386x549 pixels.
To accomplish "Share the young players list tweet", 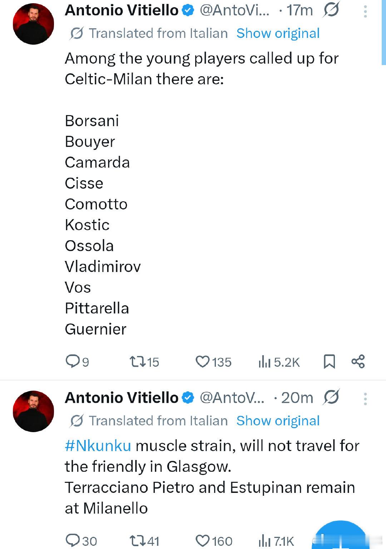I will pyautogui.click(x=358, y=361).
